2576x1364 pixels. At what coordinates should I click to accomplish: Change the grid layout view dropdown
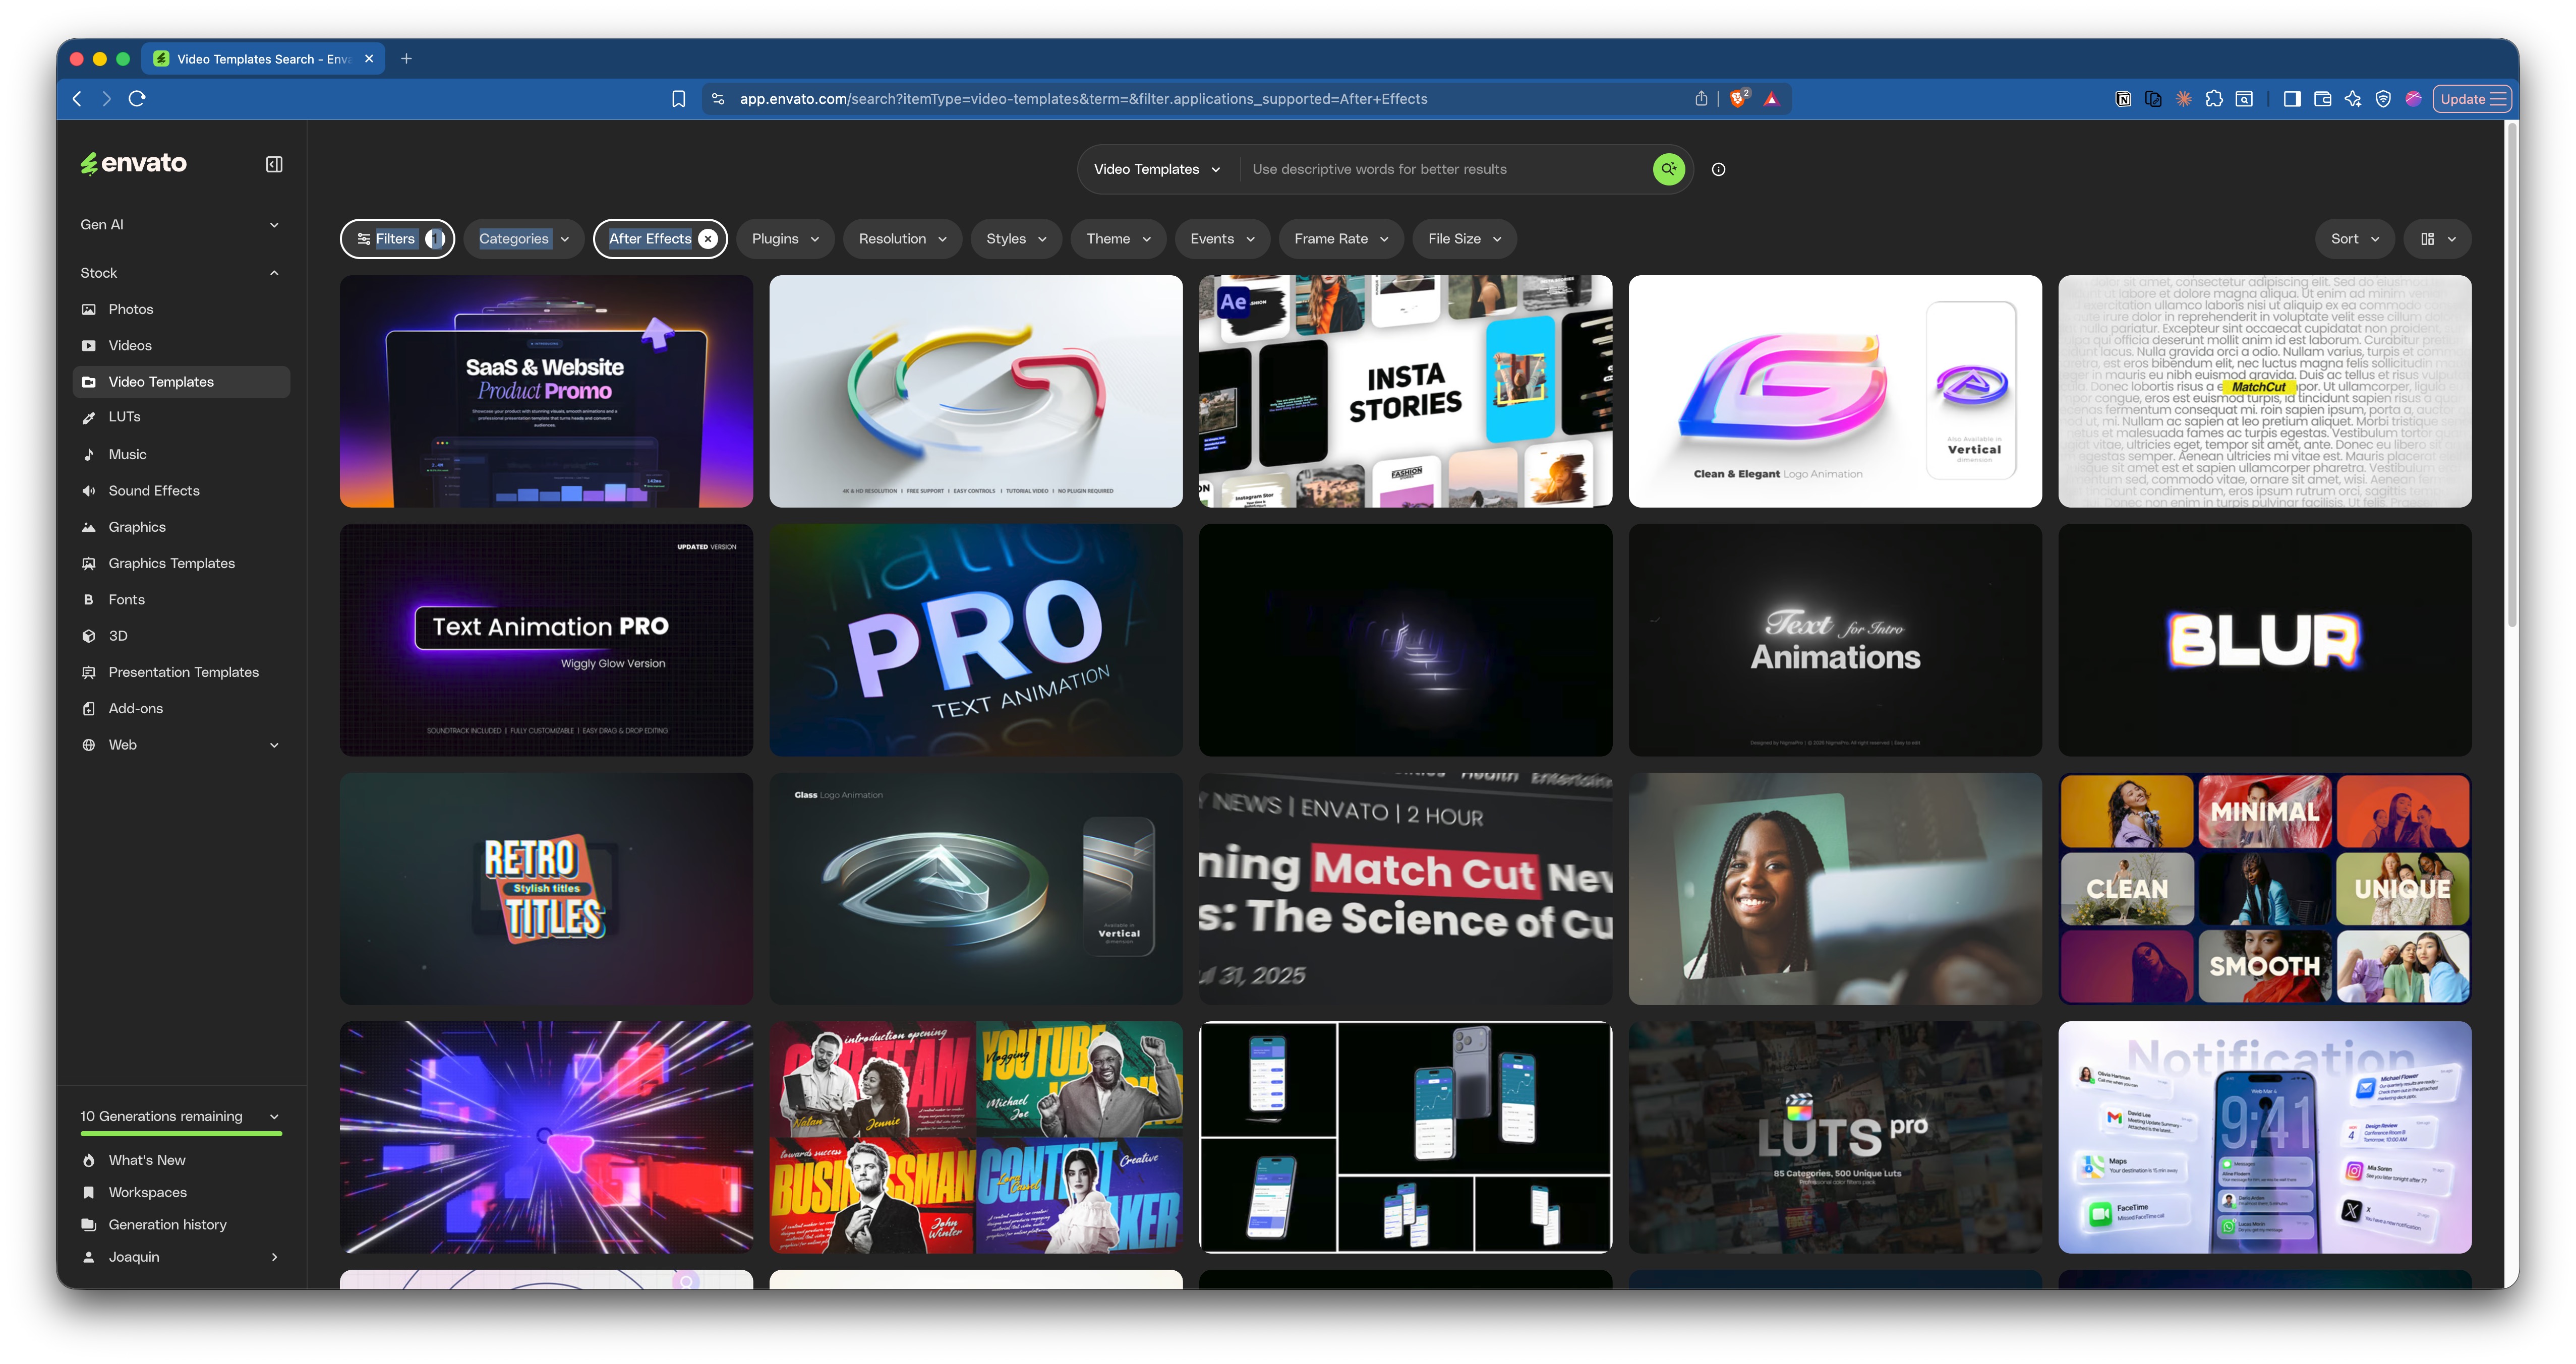click(2438, 239)
